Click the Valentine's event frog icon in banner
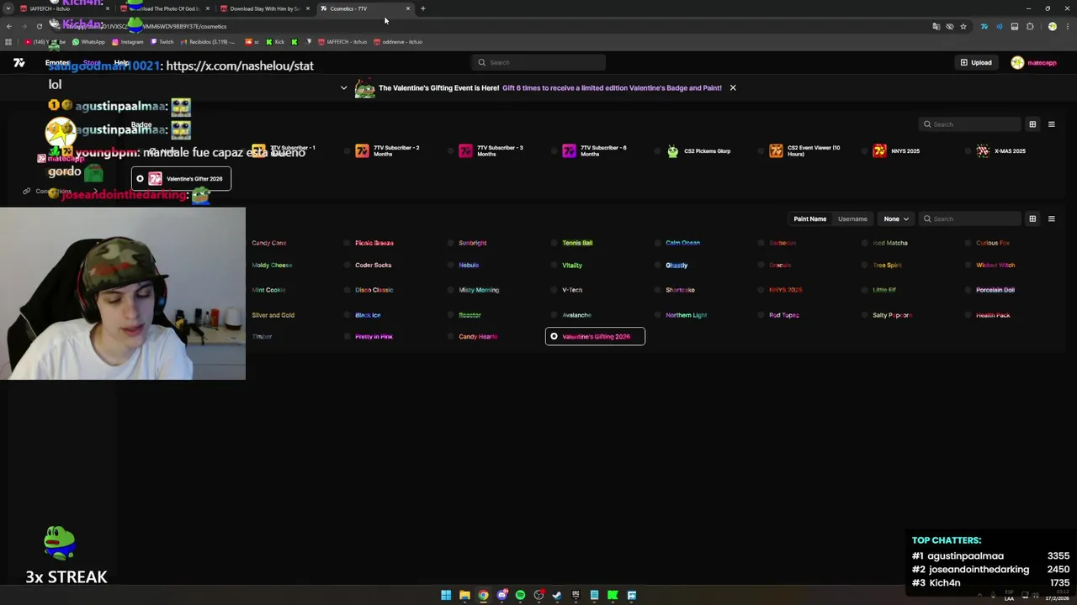This screenshot has width=1077, height=605. click(364, 88)
